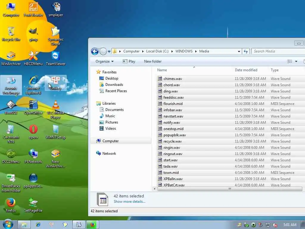The image size is (305, 229).
Task: Open HBCDMenu shortcut
Action: click(x=33, y=58)
